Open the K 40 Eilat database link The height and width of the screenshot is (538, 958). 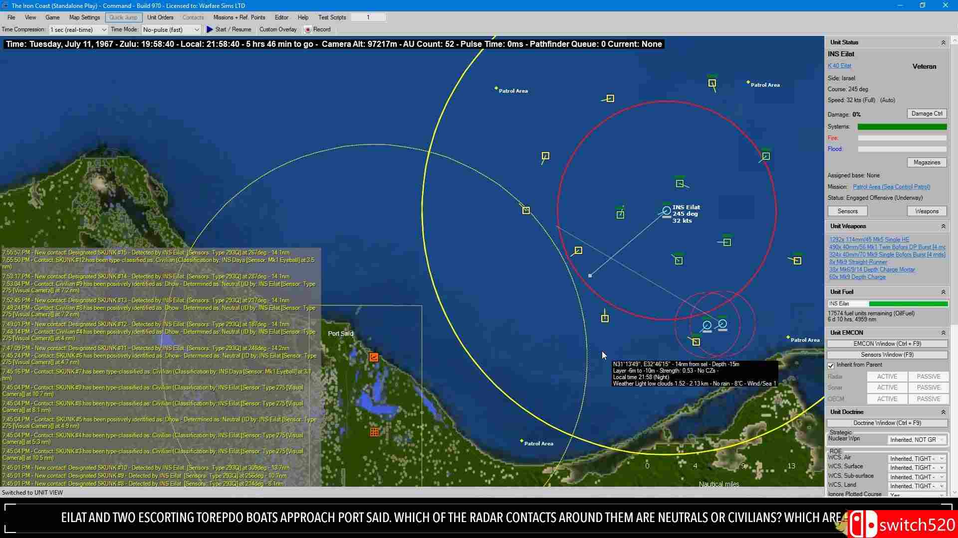839,66
